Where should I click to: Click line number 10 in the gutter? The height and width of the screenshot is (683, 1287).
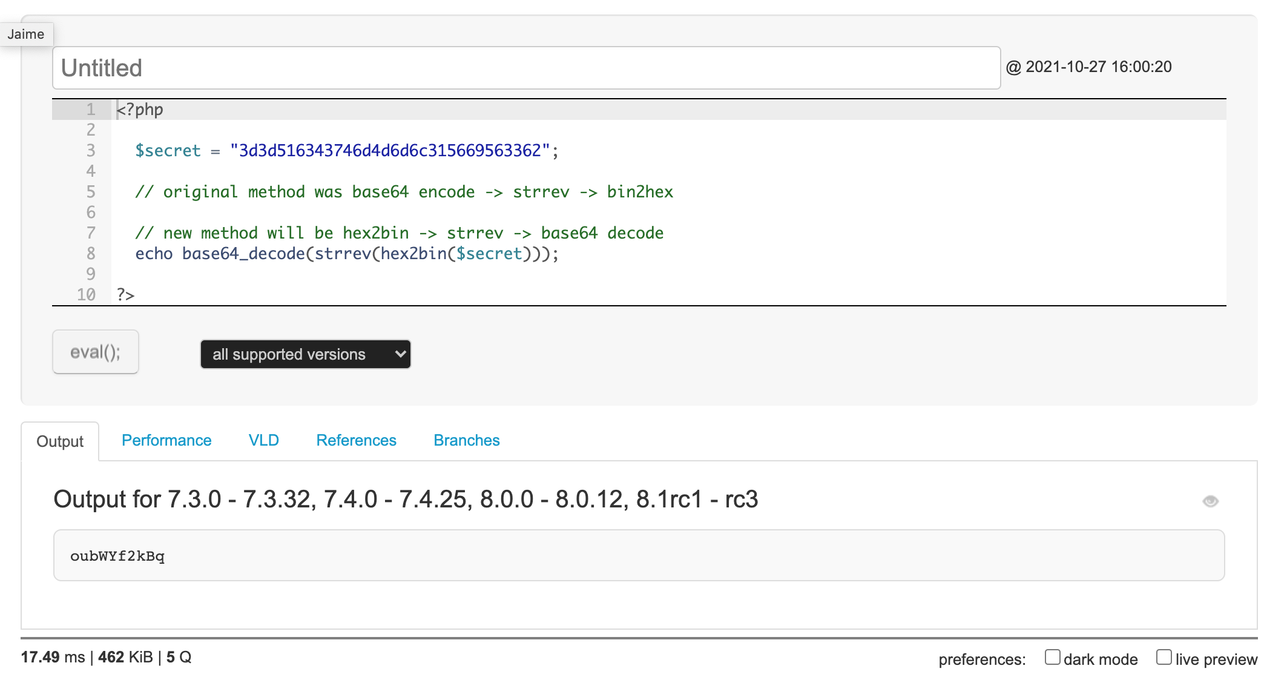[x=86, y=295]
